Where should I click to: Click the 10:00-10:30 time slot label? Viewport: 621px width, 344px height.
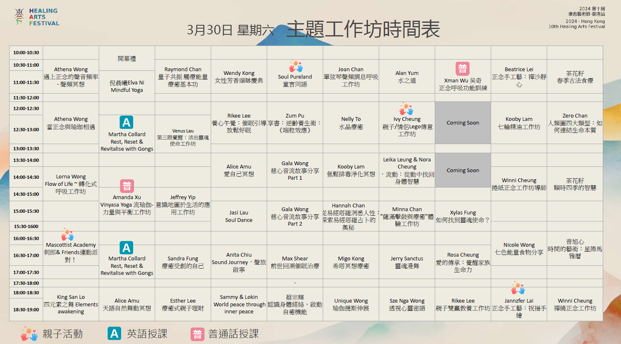pyautogui.click(x=26, y=53)
